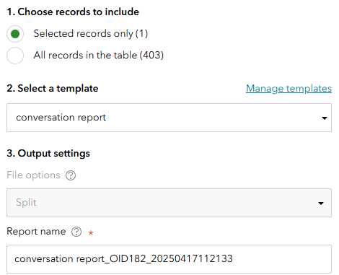Click the 'File options' label
339x275 pixels.
(x=33, y=175)
